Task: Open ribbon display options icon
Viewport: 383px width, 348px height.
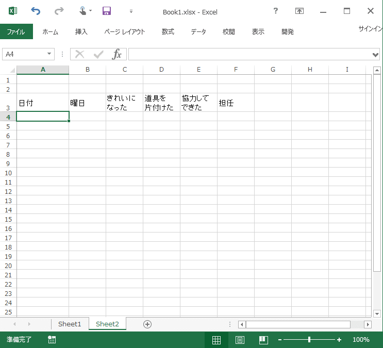Action: (299, 11)
